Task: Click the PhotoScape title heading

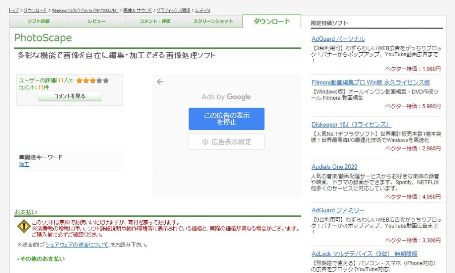Action: (43, 38)
